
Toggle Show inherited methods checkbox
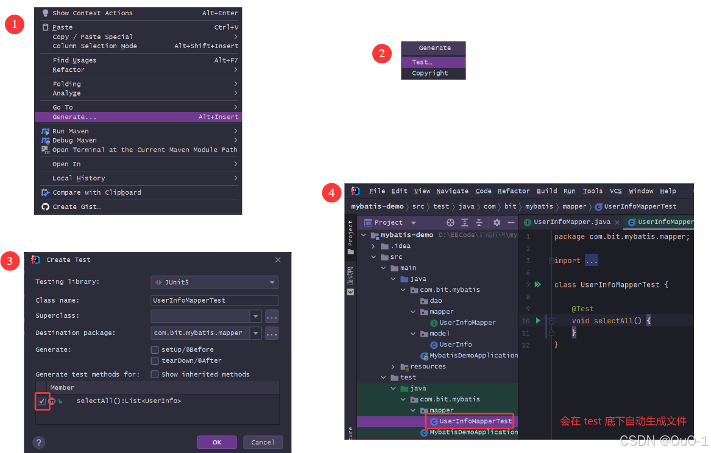[x=155, y=374]
